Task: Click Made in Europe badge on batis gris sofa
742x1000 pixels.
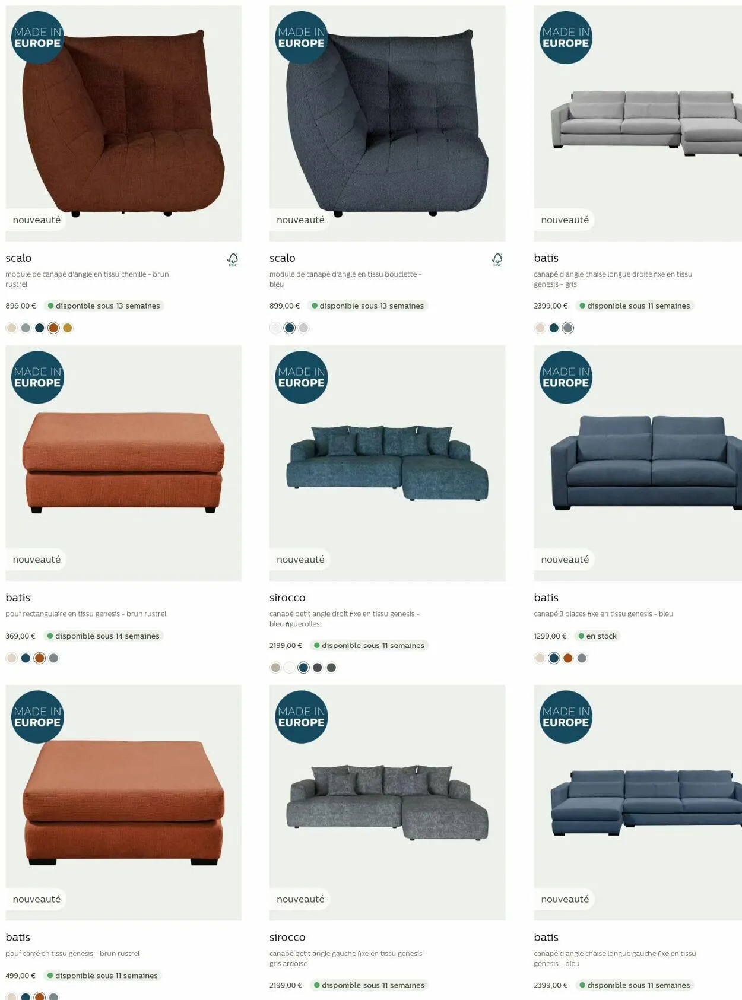Action: coord(566,37)
